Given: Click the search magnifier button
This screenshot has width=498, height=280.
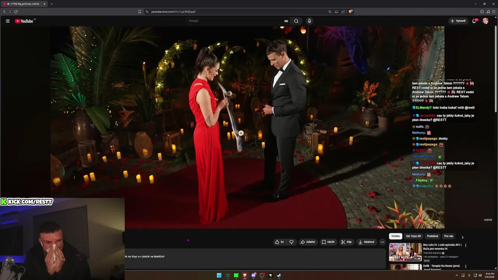Looking at the screenshot, I should [296, 21].
